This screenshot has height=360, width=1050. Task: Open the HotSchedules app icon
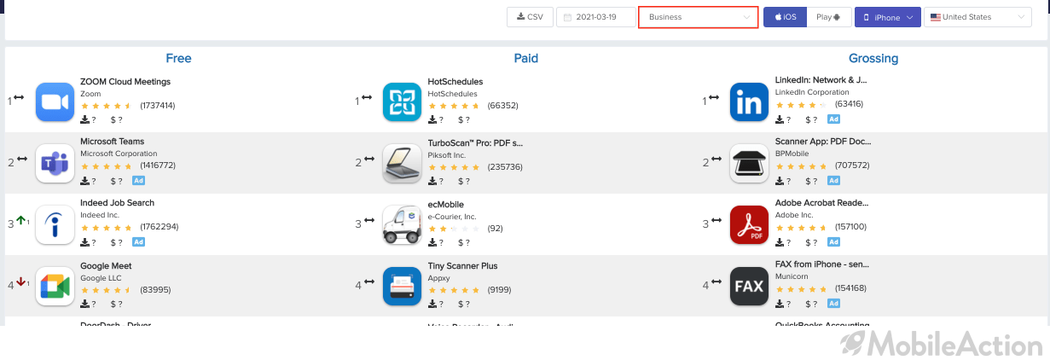(402, 102)
